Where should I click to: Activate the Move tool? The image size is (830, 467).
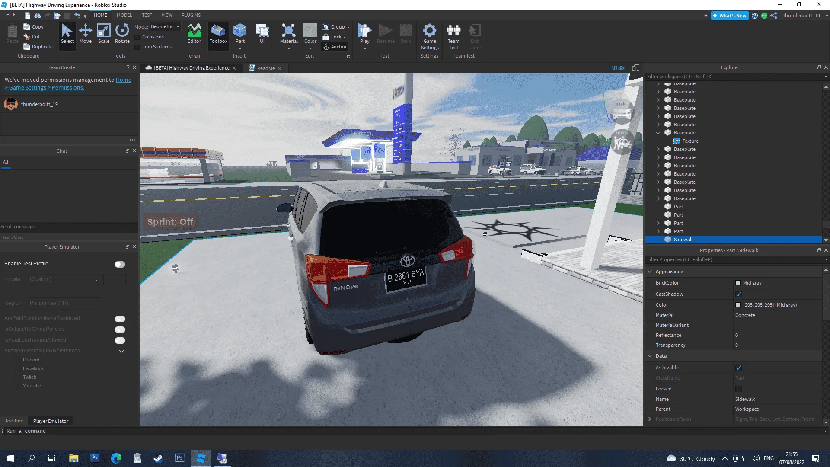86,34
